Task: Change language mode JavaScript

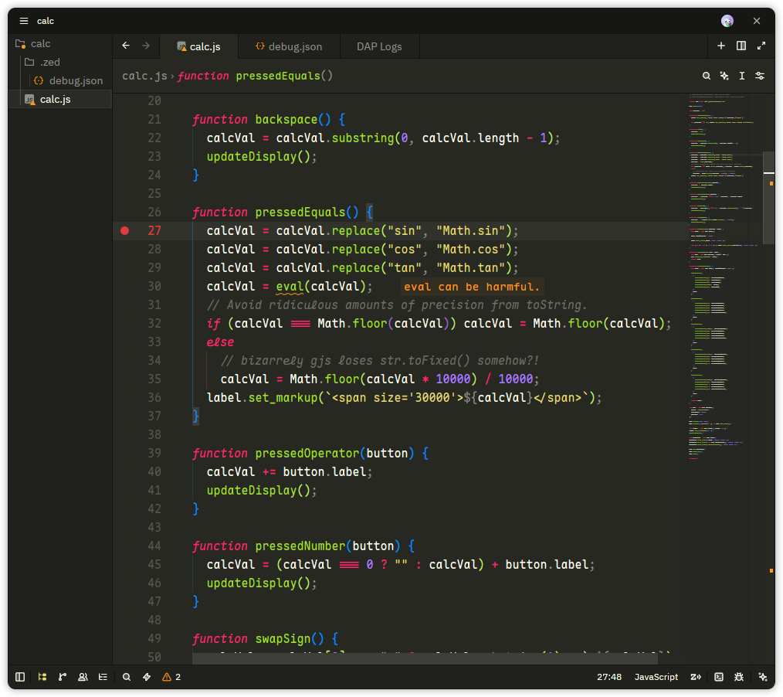Action: [x=656, y=677]
